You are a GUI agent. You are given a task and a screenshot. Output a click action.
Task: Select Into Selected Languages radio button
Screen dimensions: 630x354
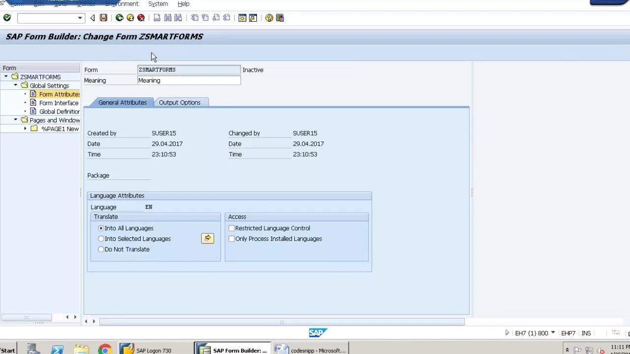pos(101,238)
